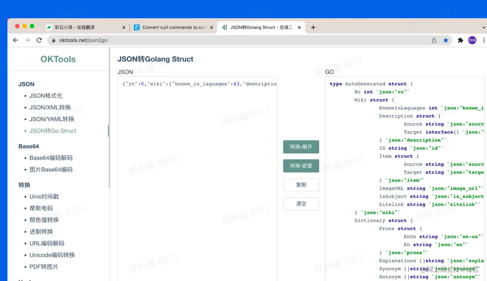Open the purple profile avatar
This screenshot has width=487, height=281.
472,40
